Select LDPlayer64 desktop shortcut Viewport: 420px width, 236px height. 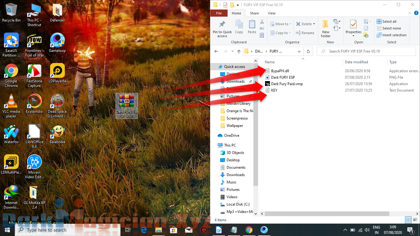[57, 73]
